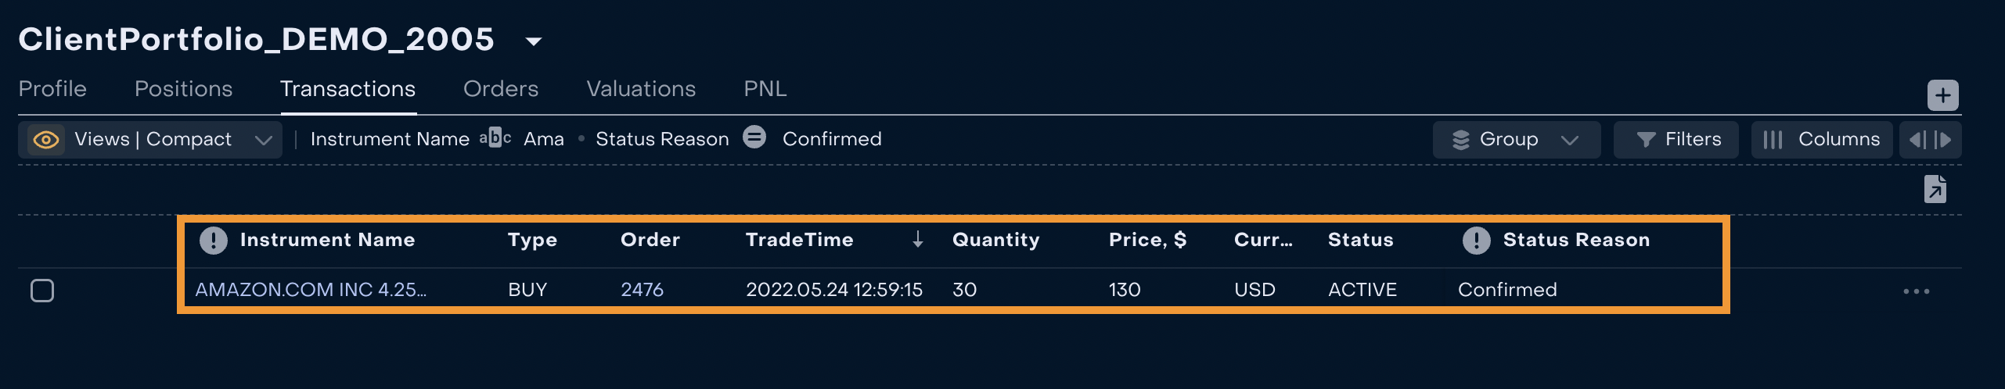Expand the ClientPortfolio_DEMO_2005 portfolio dropdown
Viewport: 2005px width, 389px height.
534,41
